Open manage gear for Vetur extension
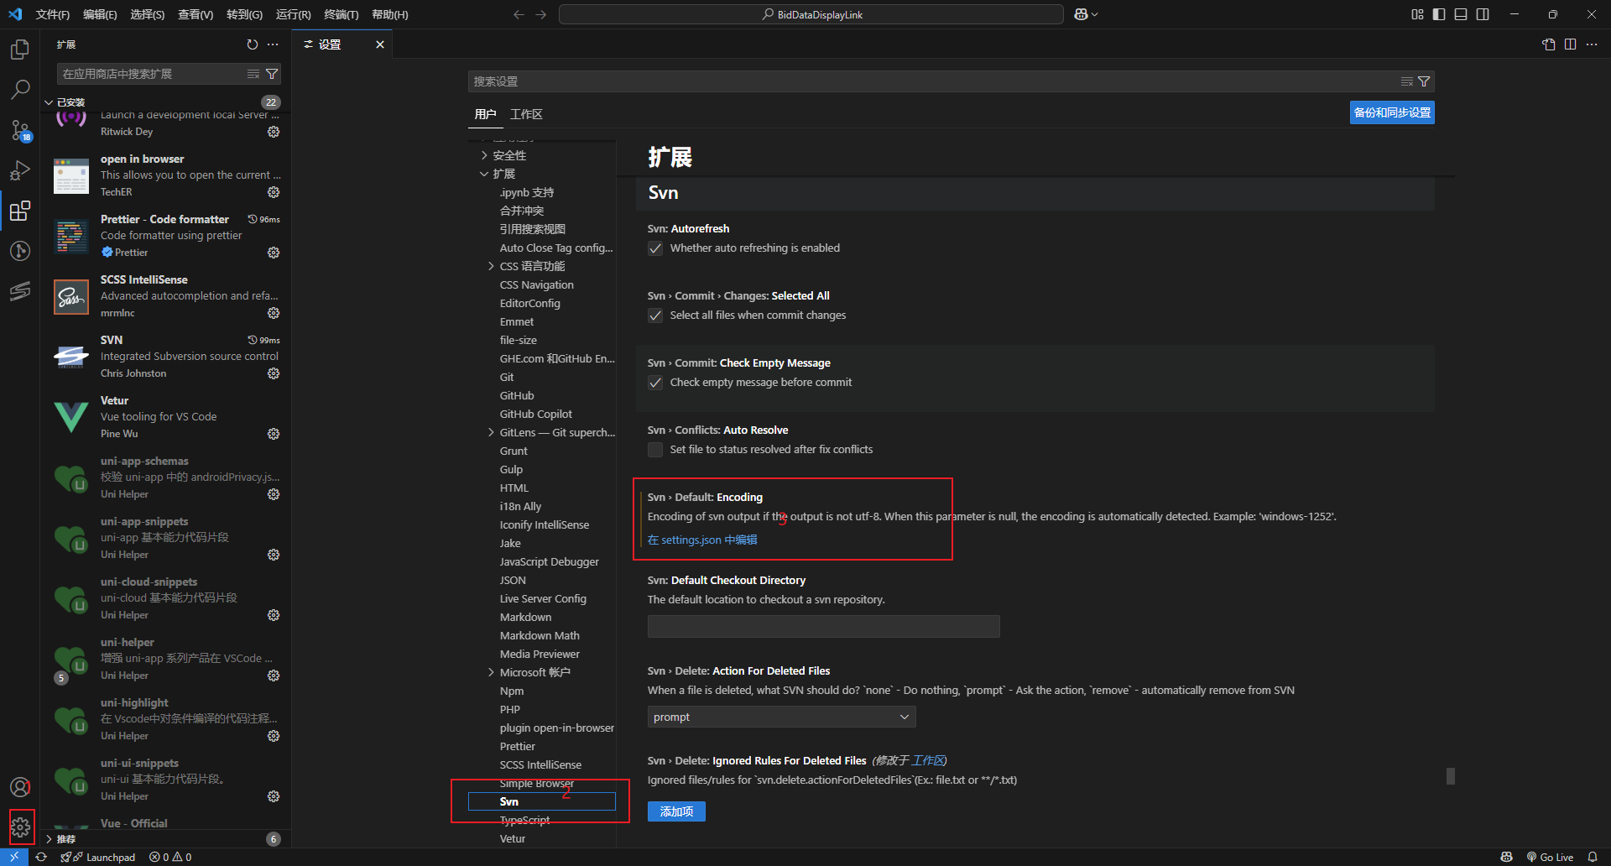 [274, 434]
